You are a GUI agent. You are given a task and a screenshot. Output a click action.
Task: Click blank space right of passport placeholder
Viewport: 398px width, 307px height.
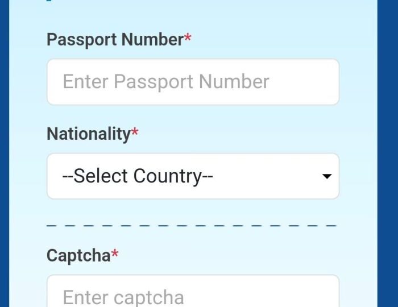click(304, 82)
